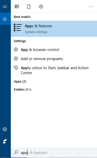Open the Feedback icon in sidebar
This screenshot has width=97, height=158.
tap(5, 141)
